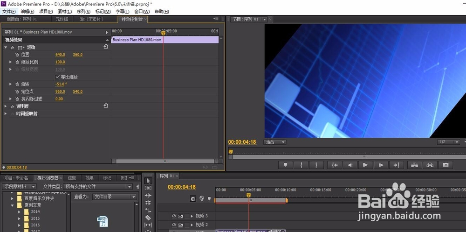Hide track 视频 3 with eye icon

tap(174, 216)
